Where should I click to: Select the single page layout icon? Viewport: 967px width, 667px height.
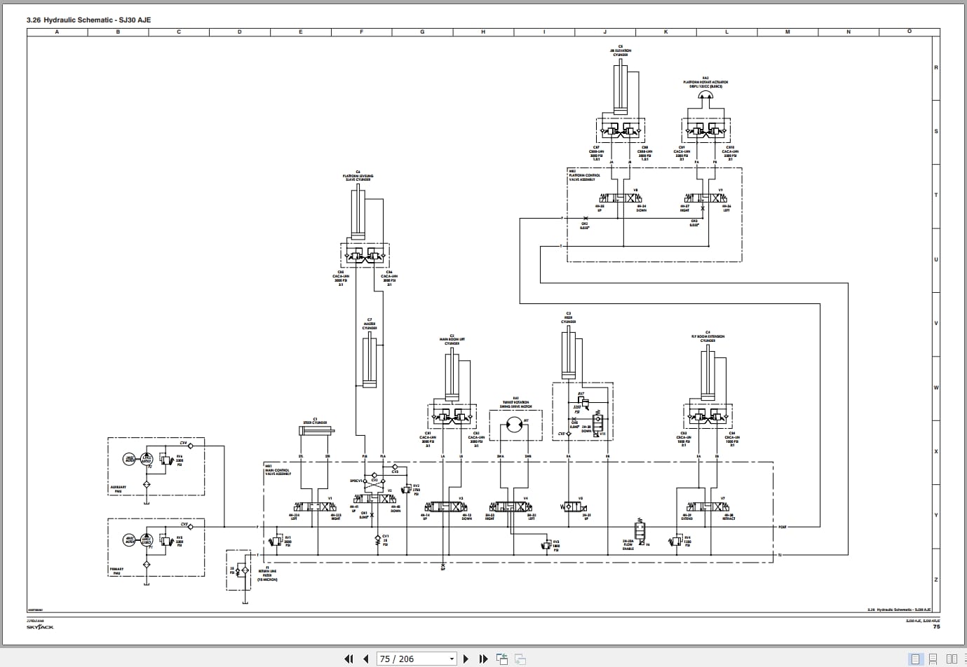pos(915,659)
